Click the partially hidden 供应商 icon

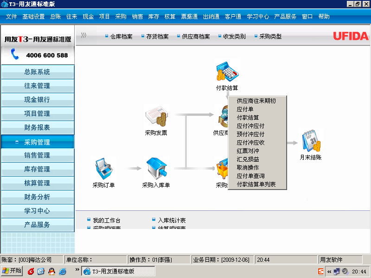pyautogui.click(x=223, y=116)
